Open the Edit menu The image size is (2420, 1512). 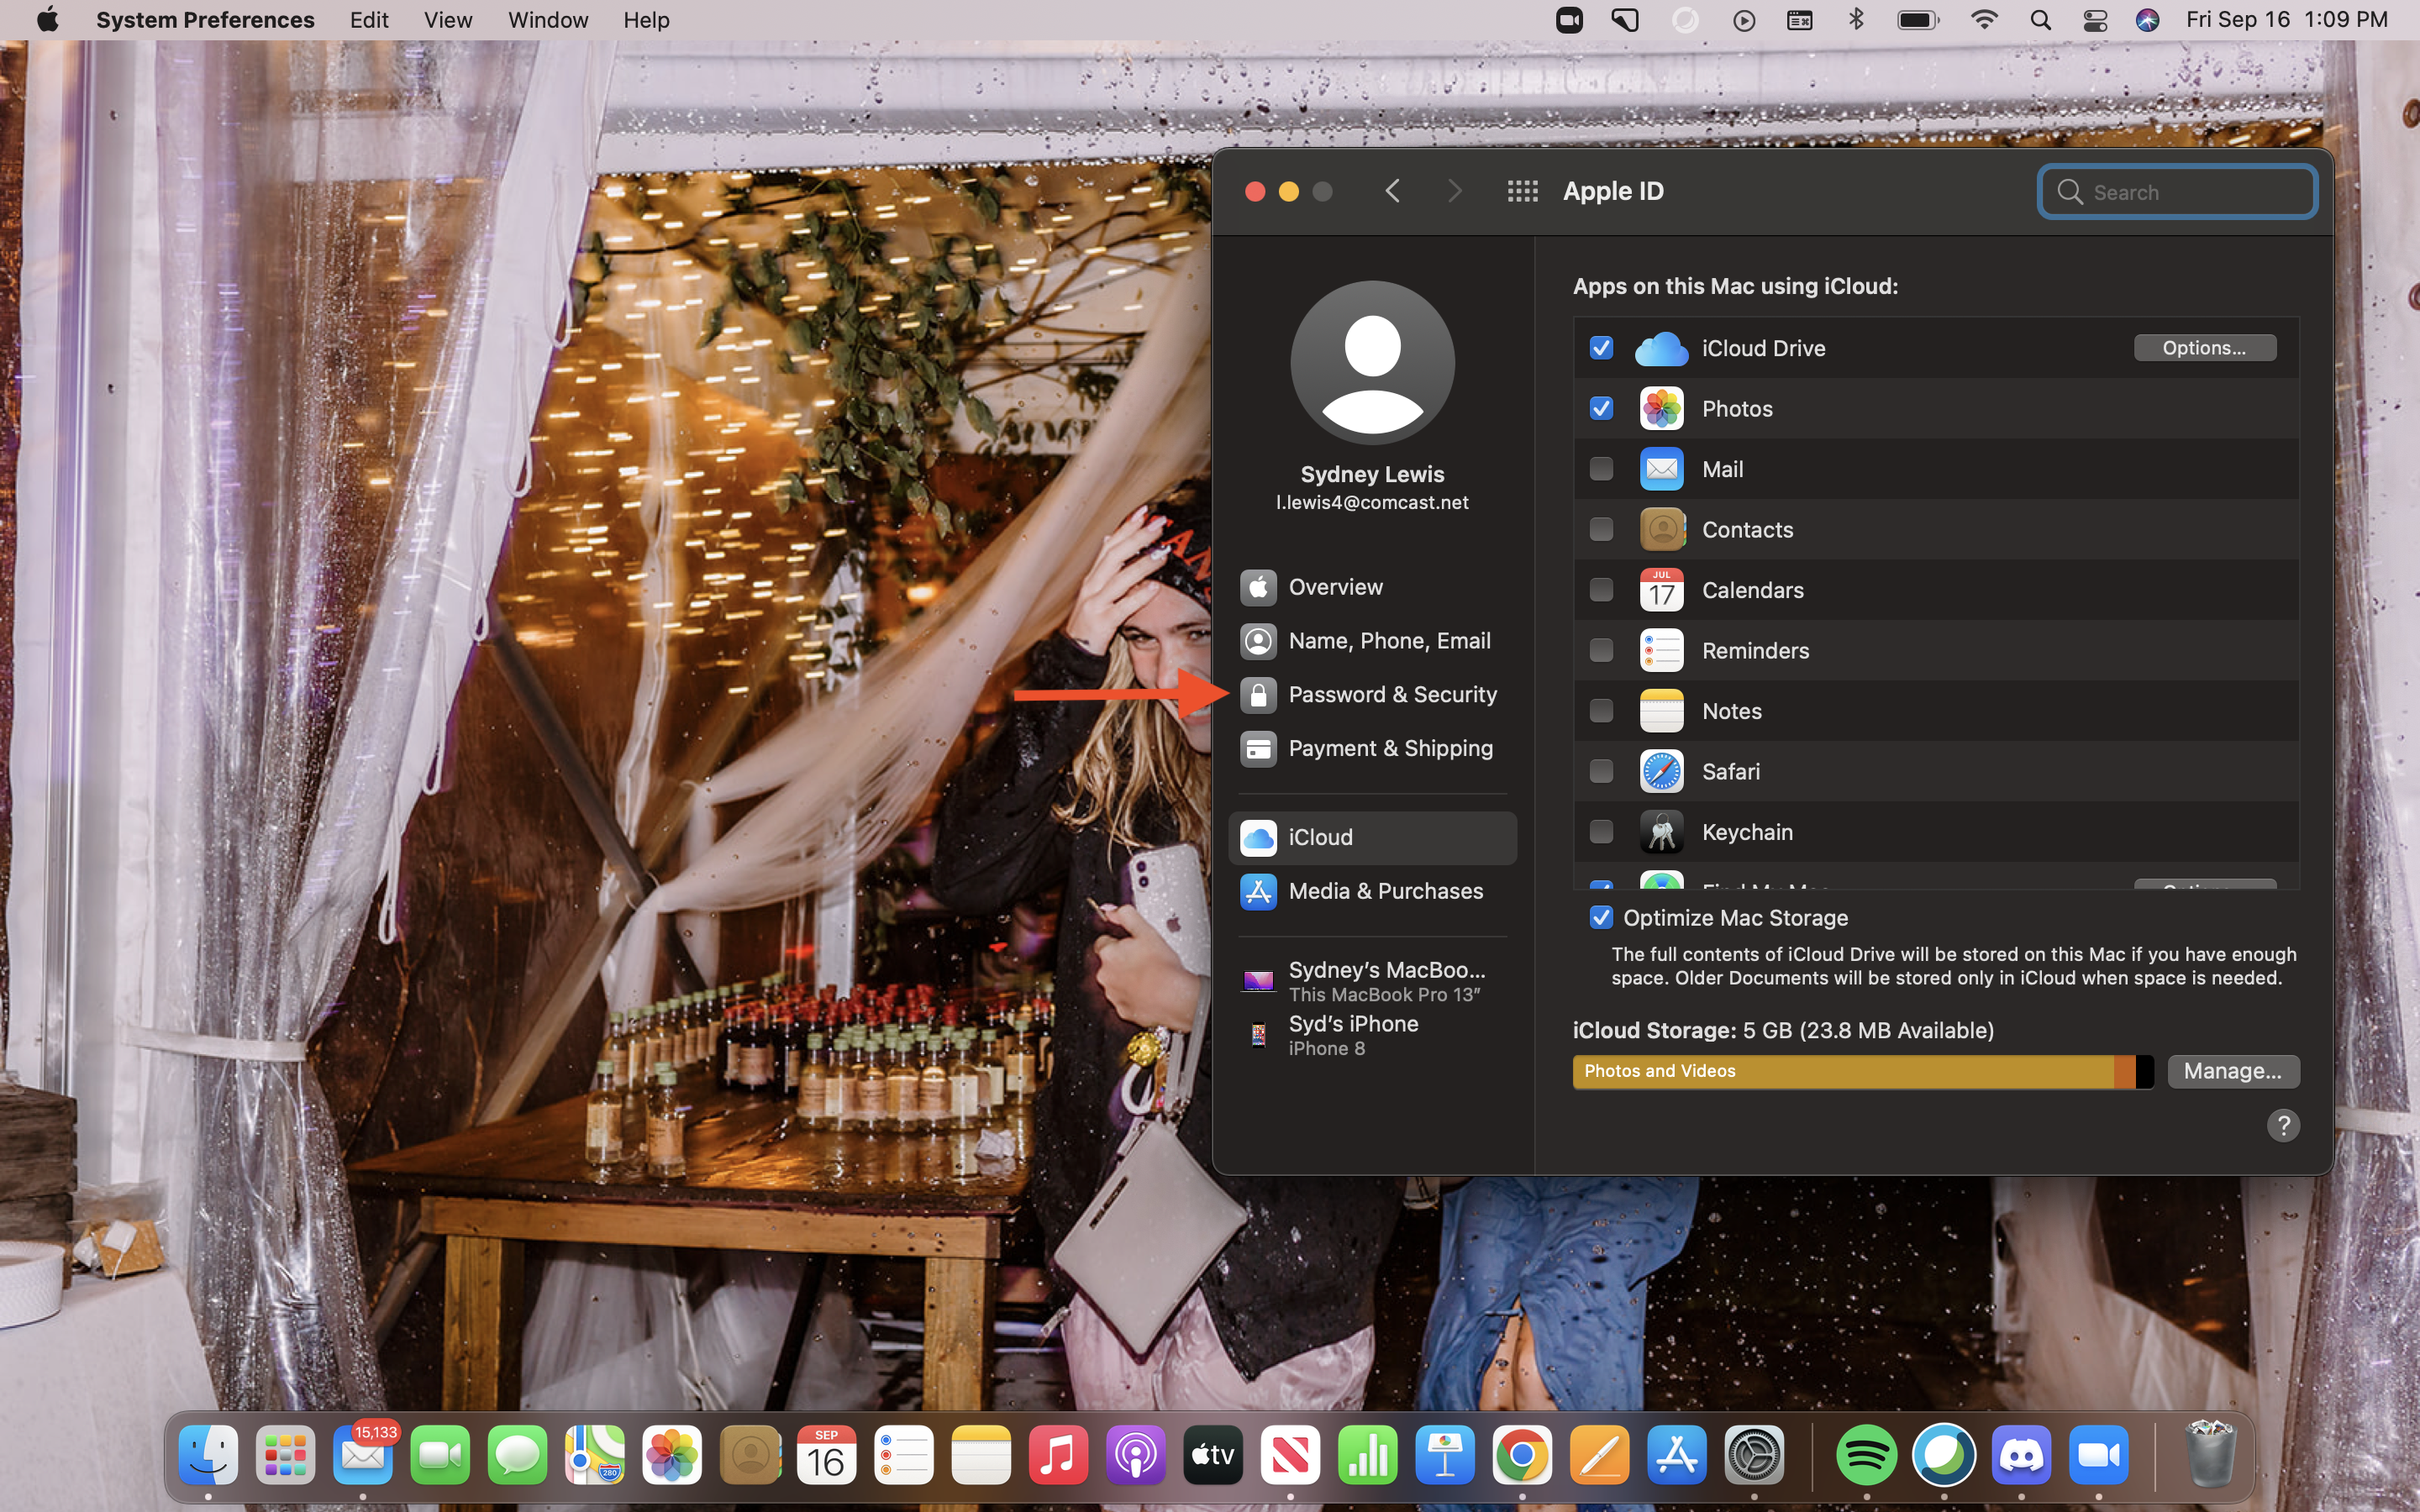[369, 20]
